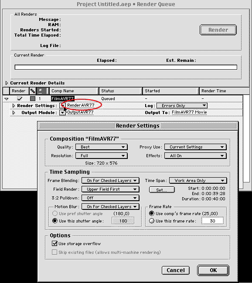Select Use comp's frame rate radio button
The width and height of the screenshot is (252, 283).
(x=151, y=213)
